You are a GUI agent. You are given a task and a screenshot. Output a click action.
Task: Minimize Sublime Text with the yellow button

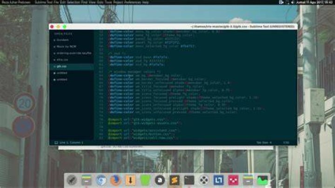pos(58,27)
